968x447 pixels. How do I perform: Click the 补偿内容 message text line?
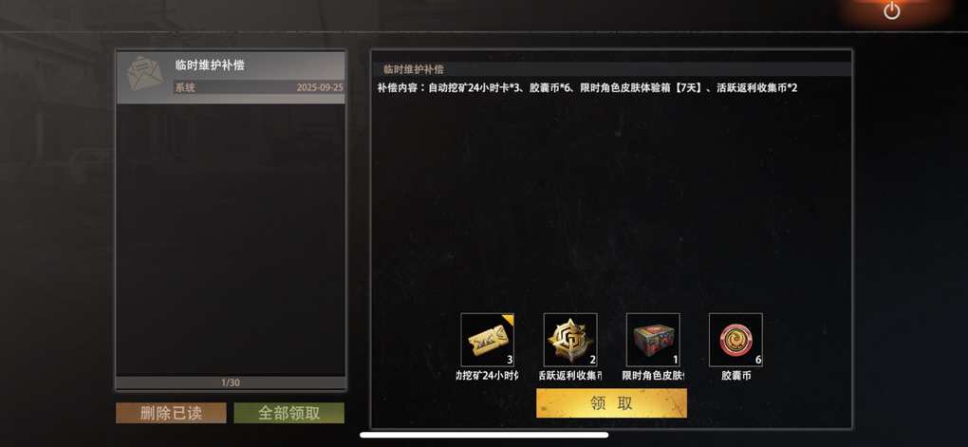(587, 87)
